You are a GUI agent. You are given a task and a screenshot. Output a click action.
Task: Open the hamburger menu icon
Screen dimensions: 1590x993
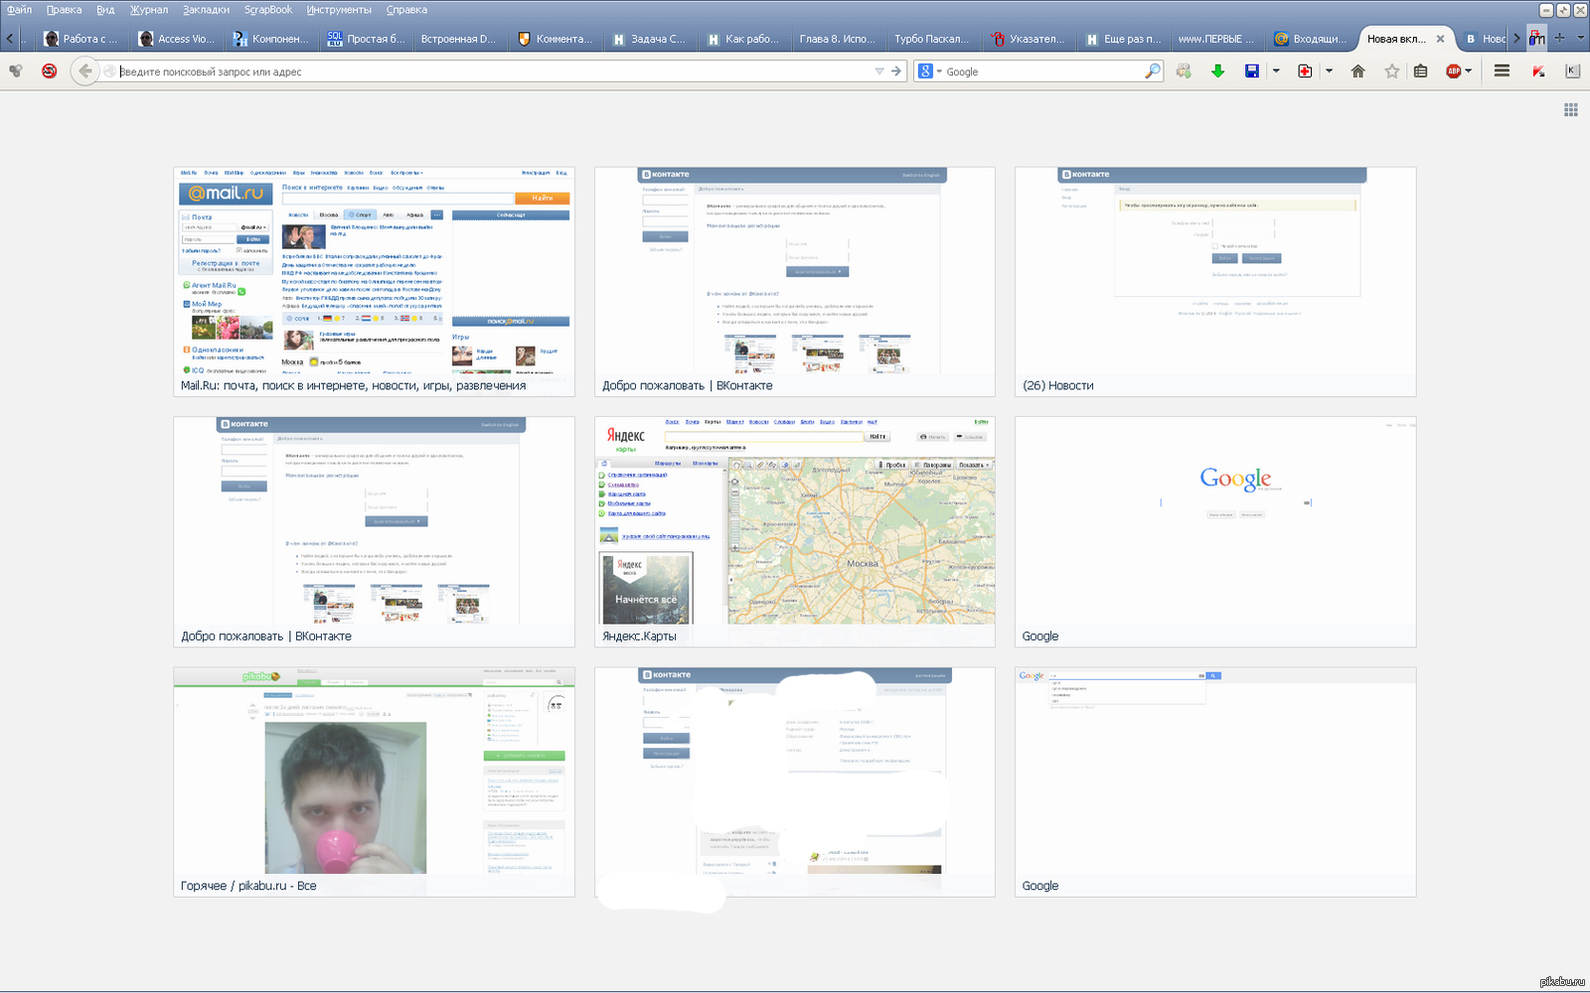1502,71
